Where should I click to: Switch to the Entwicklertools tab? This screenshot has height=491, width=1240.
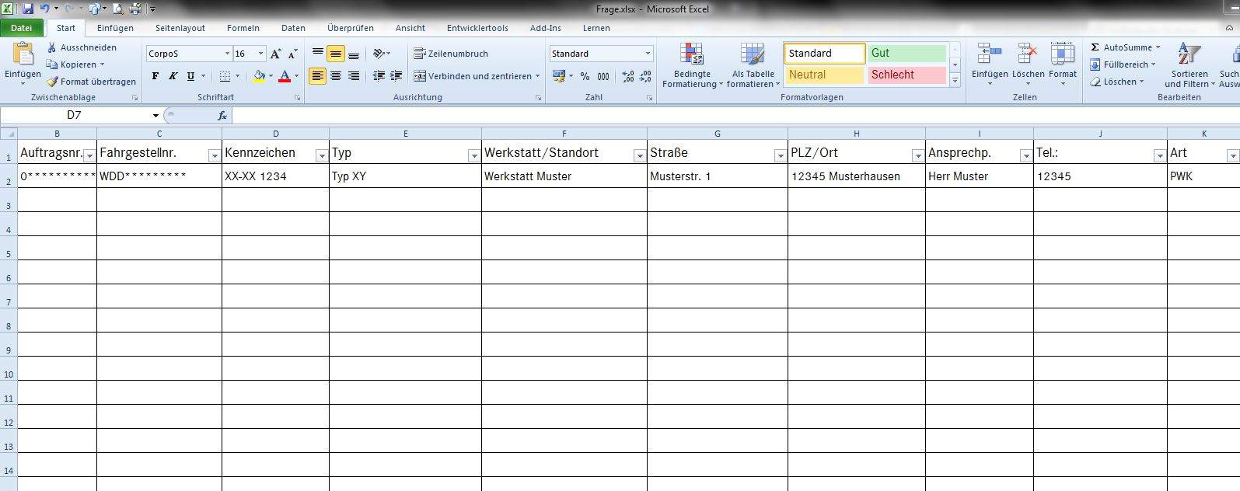[x=477, y=28]
